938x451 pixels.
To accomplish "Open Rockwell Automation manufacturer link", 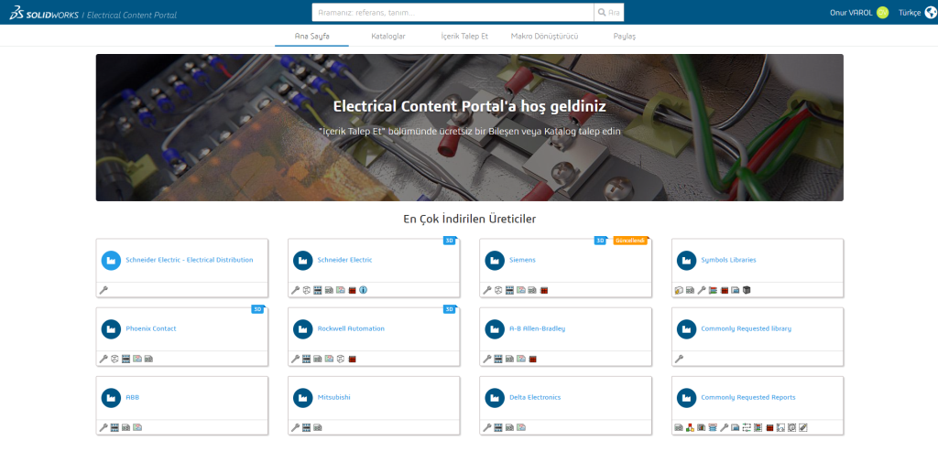I will point(351,328).
